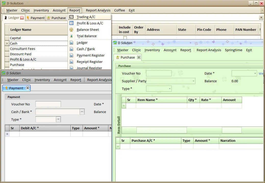Viewport: 265px width, 183px height.
Task: Close the Ledger tab
Action: click(21, 18)
